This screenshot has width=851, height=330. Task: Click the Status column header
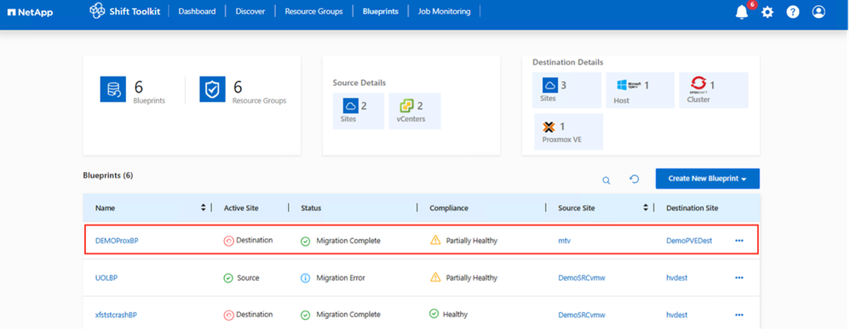(311, 208)
